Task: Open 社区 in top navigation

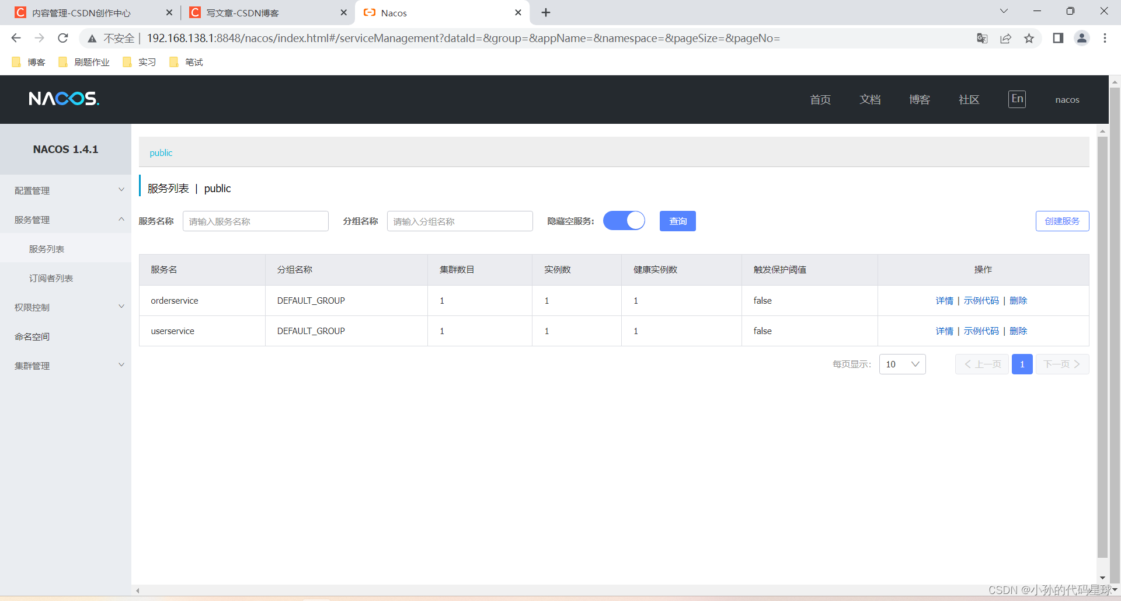Action: click(x=969, y=99)
